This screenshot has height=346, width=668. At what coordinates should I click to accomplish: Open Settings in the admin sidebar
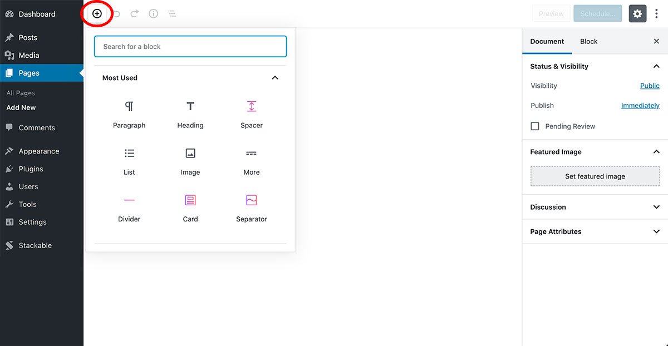point(42,222)
